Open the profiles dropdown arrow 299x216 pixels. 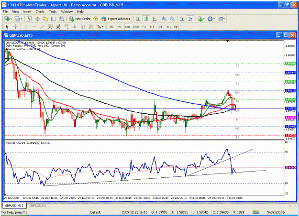21,19
